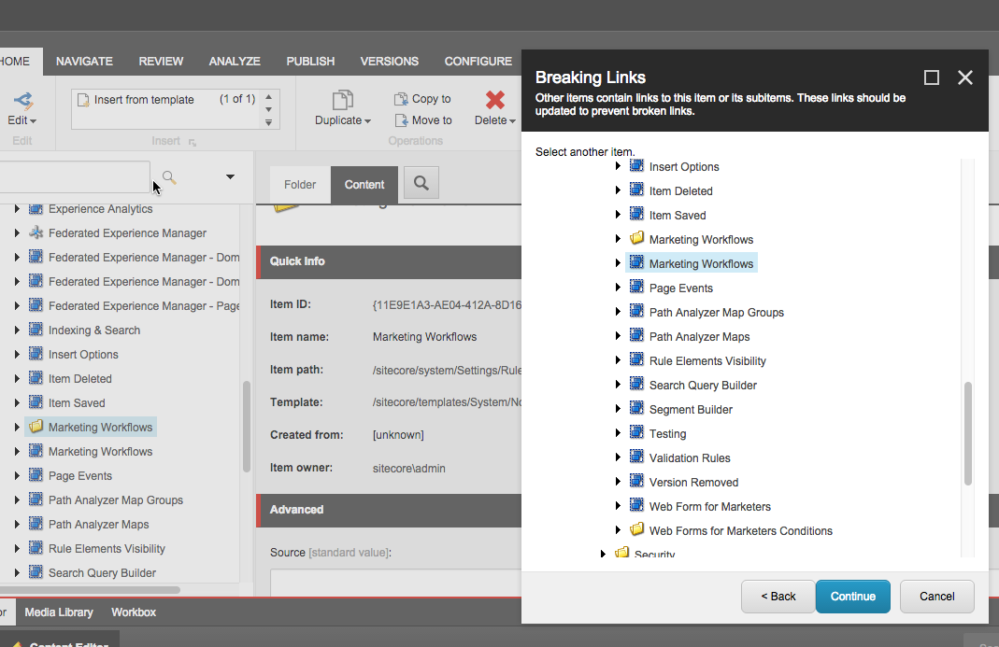Open the PUBLISH ribbon tab
The image size is (999, 647).
(x=310, y=61)
